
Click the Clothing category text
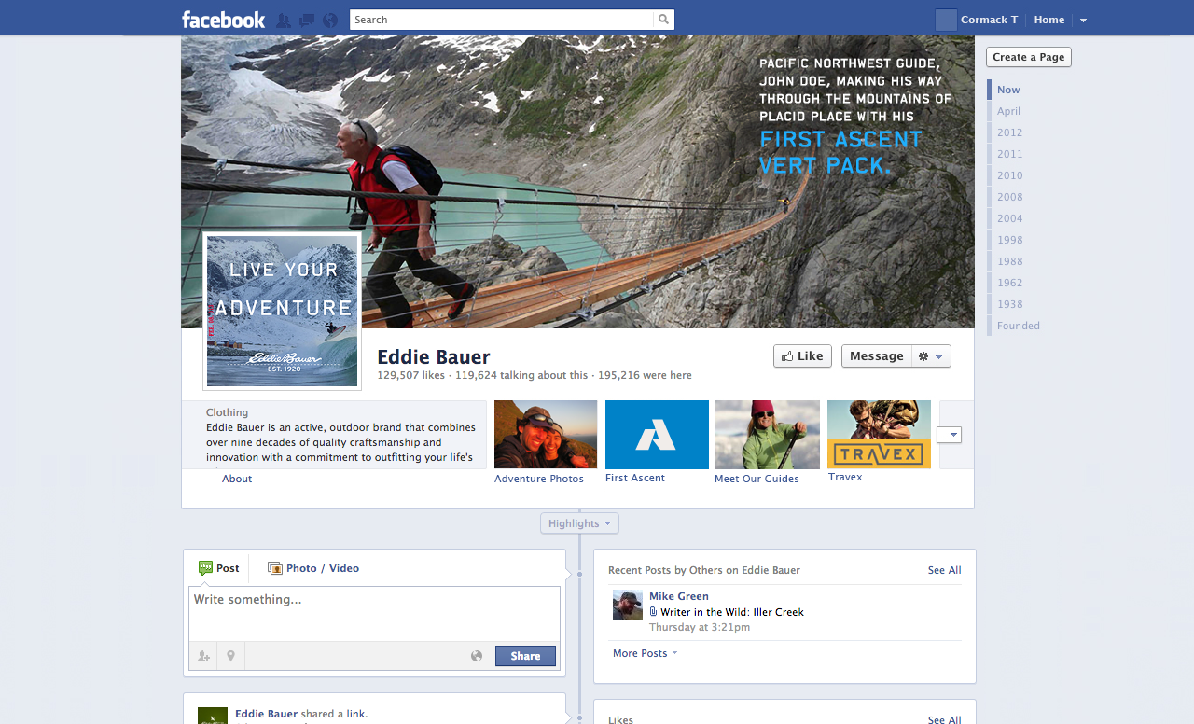point(227,412)
